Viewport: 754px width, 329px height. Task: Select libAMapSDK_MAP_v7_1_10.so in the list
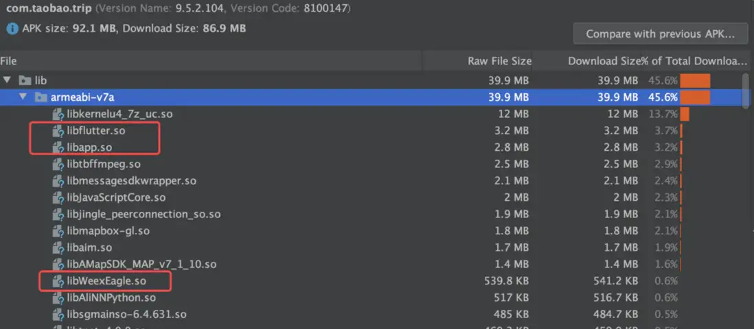pos(141,264)
